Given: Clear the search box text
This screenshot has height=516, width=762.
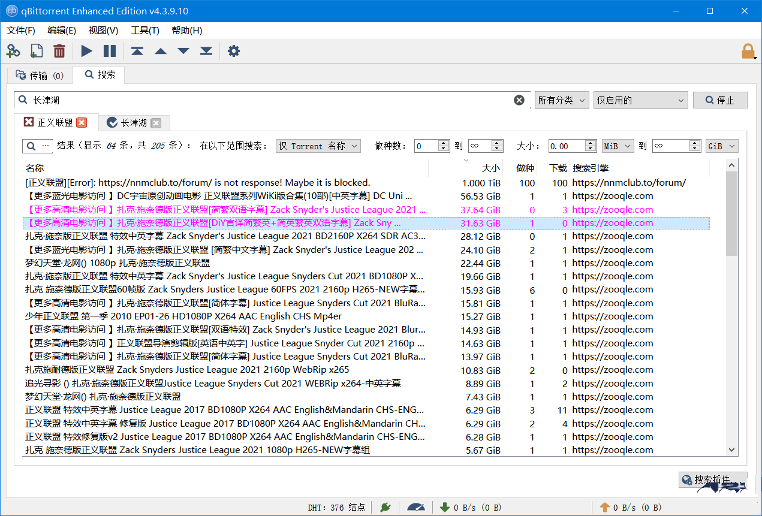Looking at the screenshot, I should 519,100.
